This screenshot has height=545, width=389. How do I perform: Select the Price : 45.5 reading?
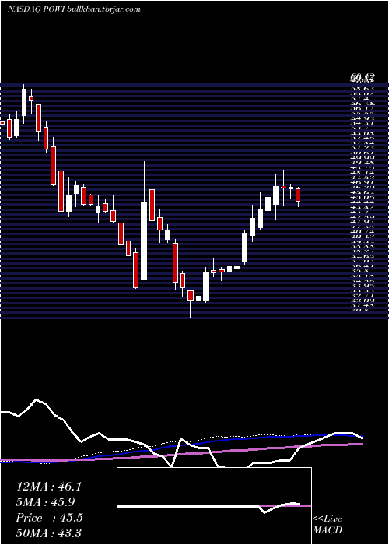(x=49, y=518)
